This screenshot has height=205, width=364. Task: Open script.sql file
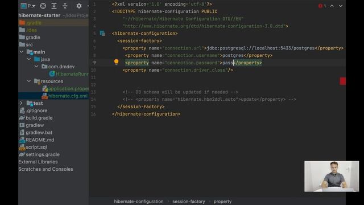(33, 147)
